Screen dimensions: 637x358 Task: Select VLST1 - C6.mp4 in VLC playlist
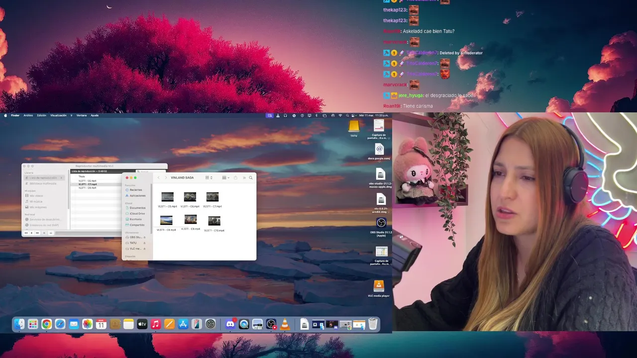88,181
